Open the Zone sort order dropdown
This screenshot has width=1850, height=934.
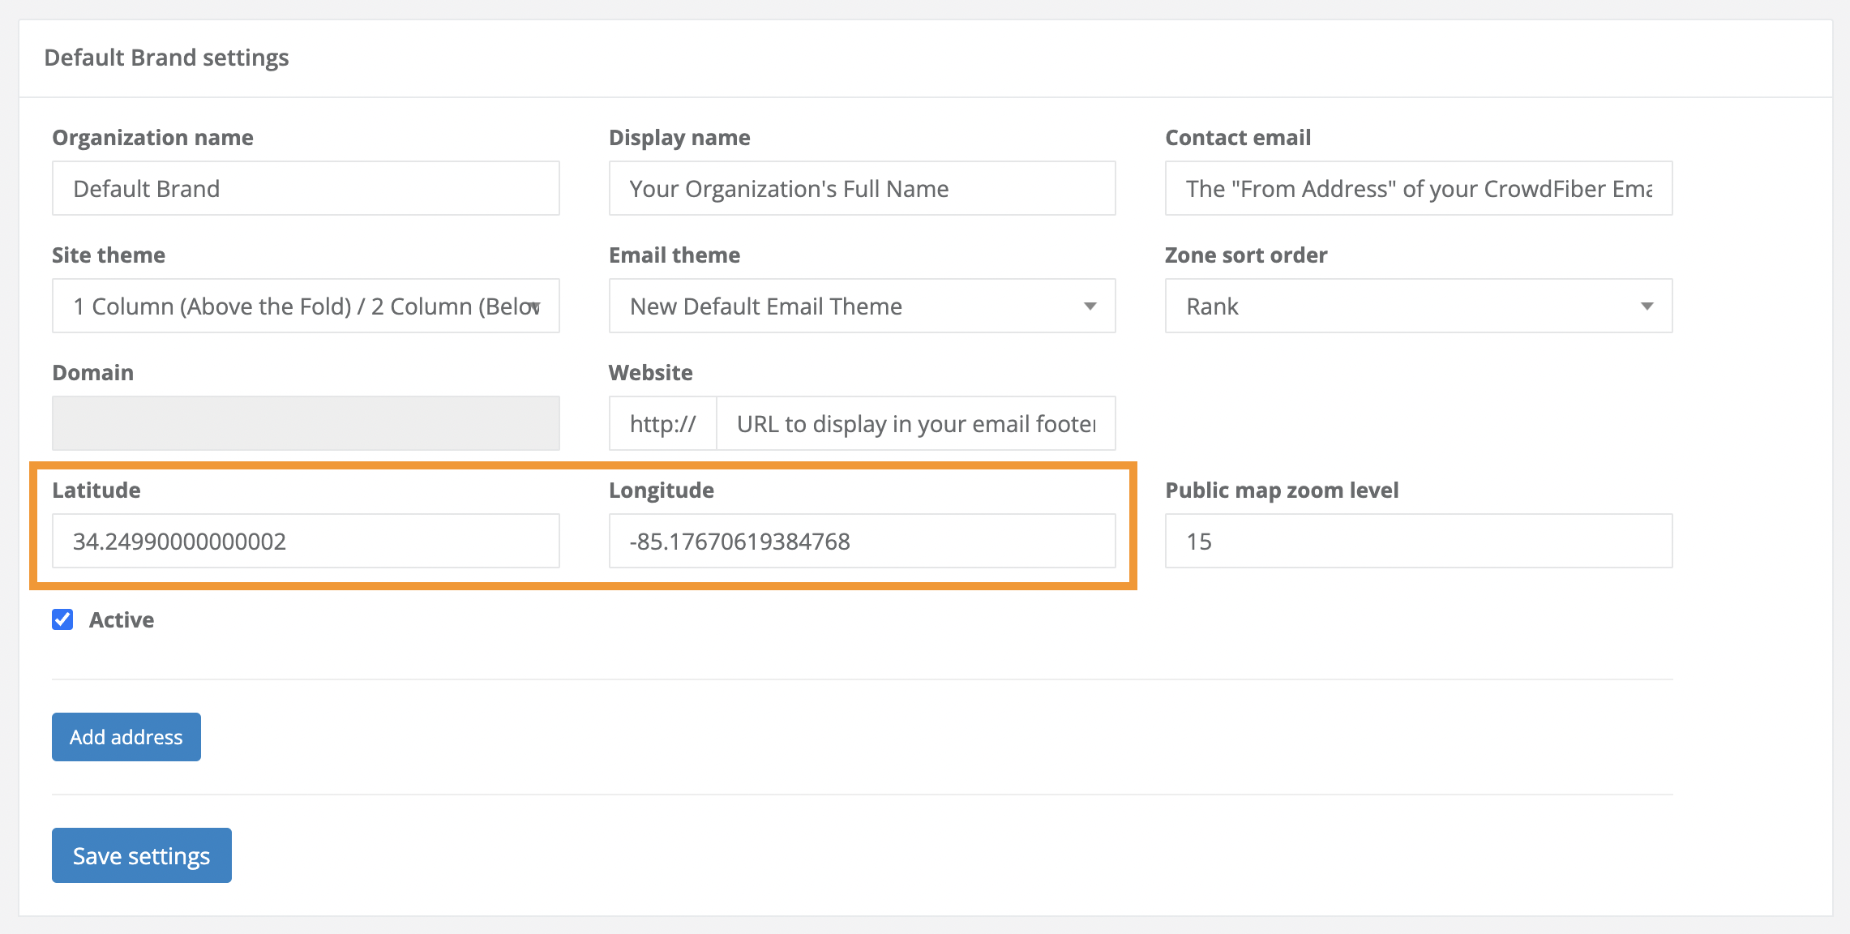click(1417, 306)
